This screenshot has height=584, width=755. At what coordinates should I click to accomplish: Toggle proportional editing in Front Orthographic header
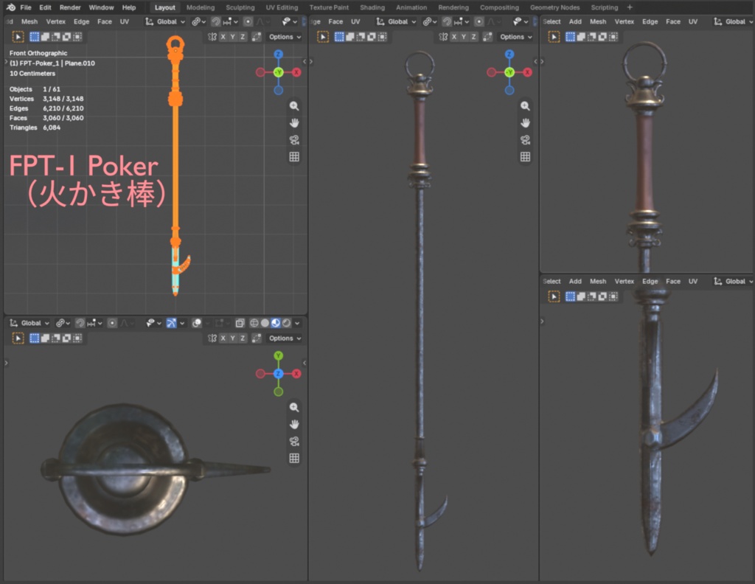click(x=248, y=21)
